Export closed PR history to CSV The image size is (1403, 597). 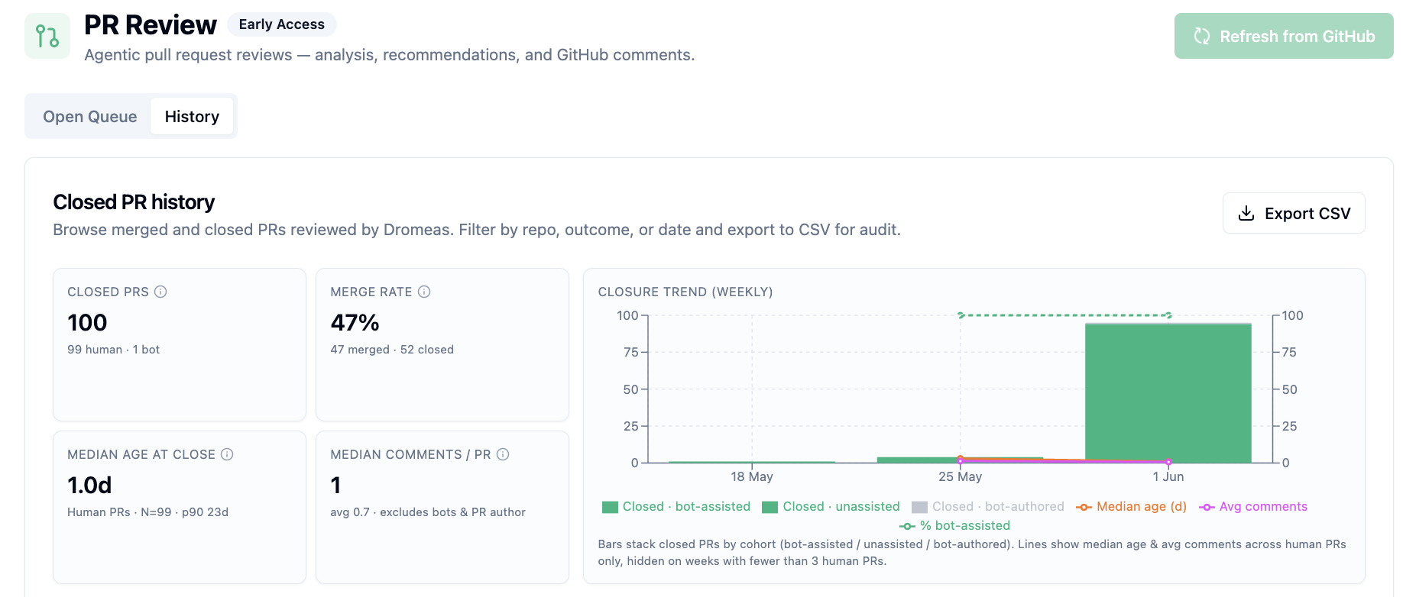point(1294,213)
